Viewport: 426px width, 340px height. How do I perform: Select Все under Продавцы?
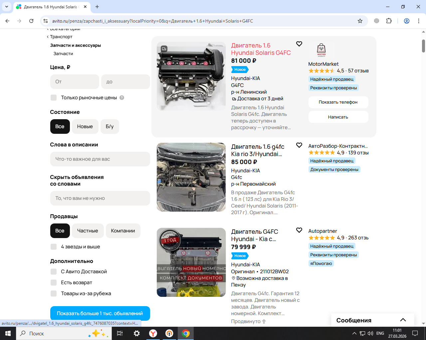pos(60,231)
